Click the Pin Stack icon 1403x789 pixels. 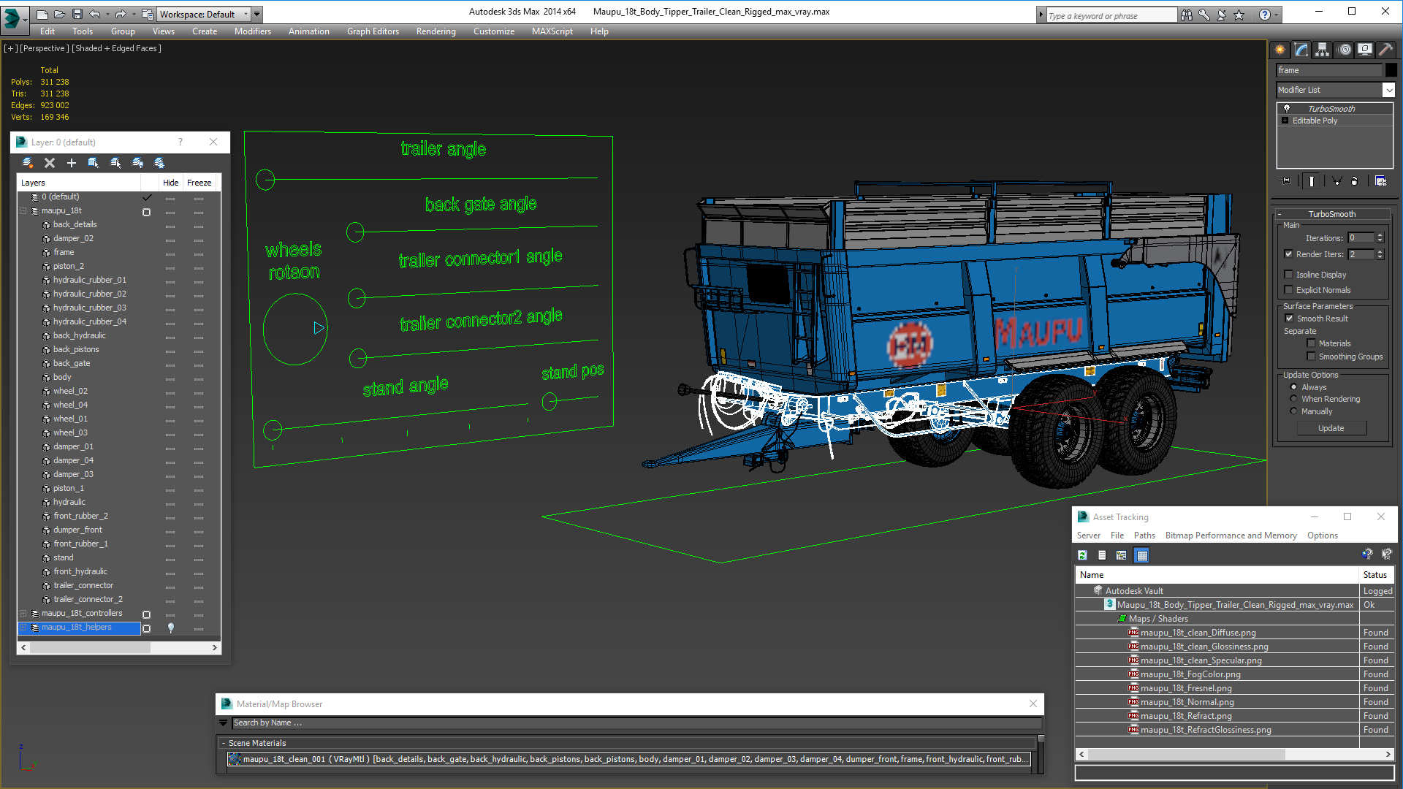pyautogui.click(x=1286, y=180)
